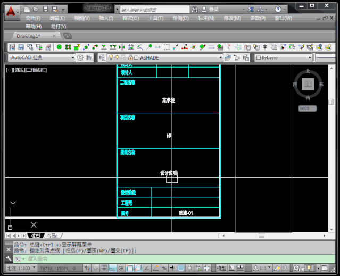The image size is (340, 276).
Task: Click Quick View Layouts icon in status bar
Action: pyautogui.click(x=232, y=268)
